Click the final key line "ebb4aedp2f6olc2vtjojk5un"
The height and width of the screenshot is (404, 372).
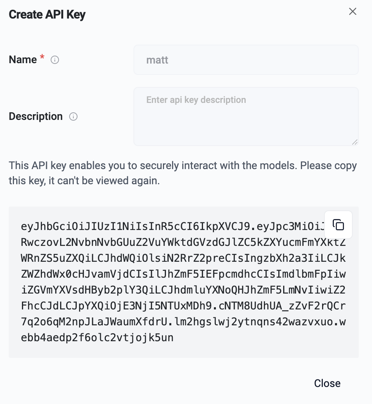click(x=97, y=337)
